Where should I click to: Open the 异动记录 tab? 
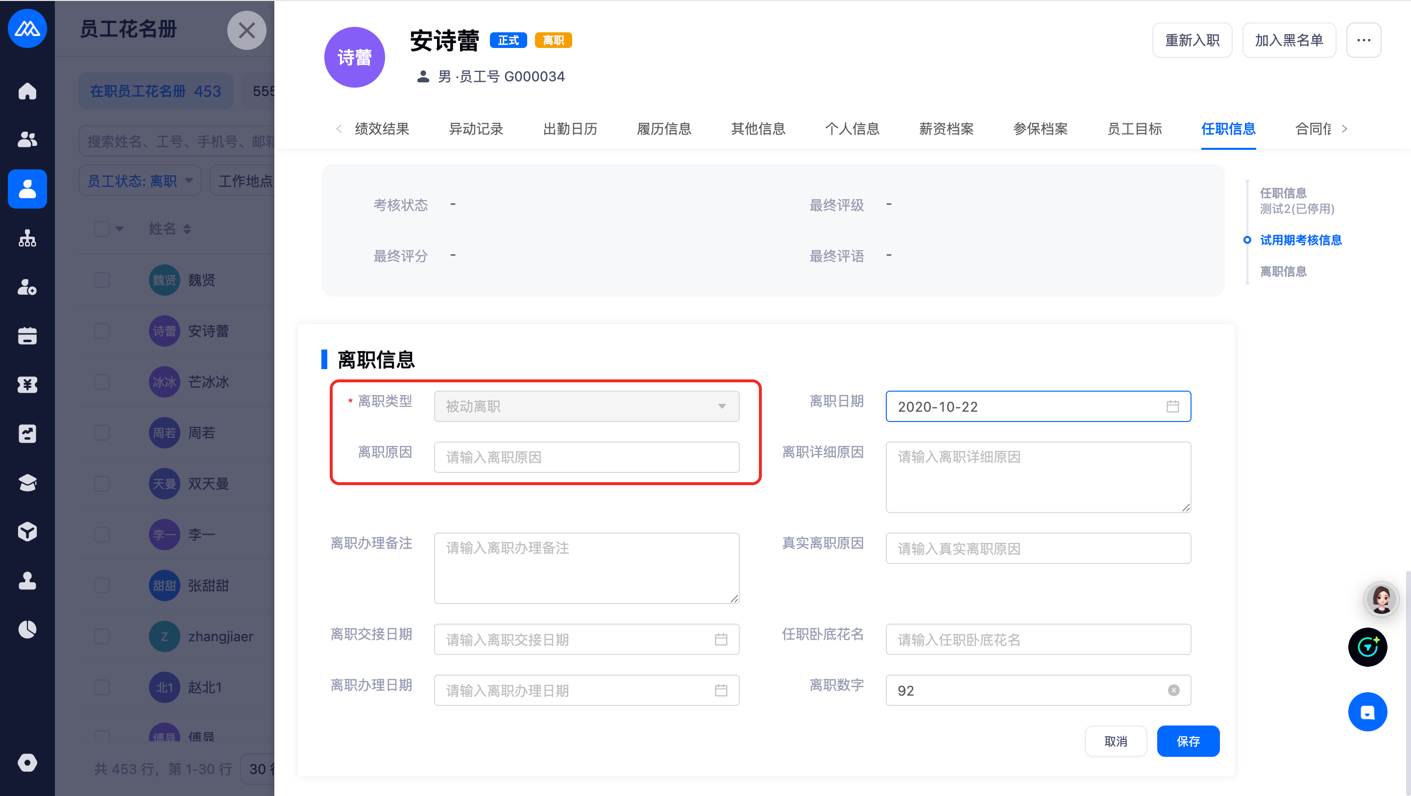[475, 129]
